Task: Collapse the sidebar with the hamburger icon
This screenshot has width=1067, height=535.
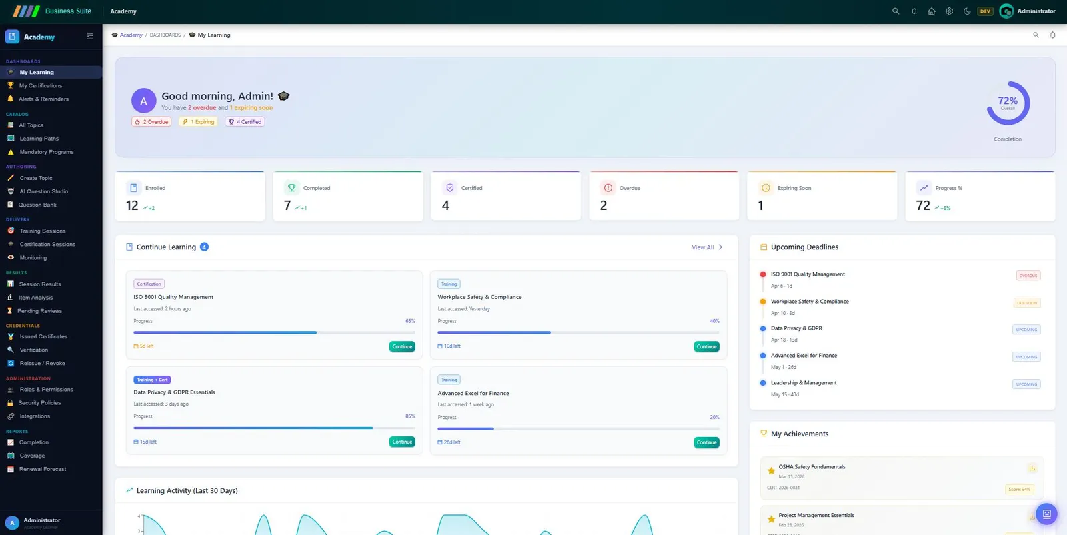Action: click(90, 37)
